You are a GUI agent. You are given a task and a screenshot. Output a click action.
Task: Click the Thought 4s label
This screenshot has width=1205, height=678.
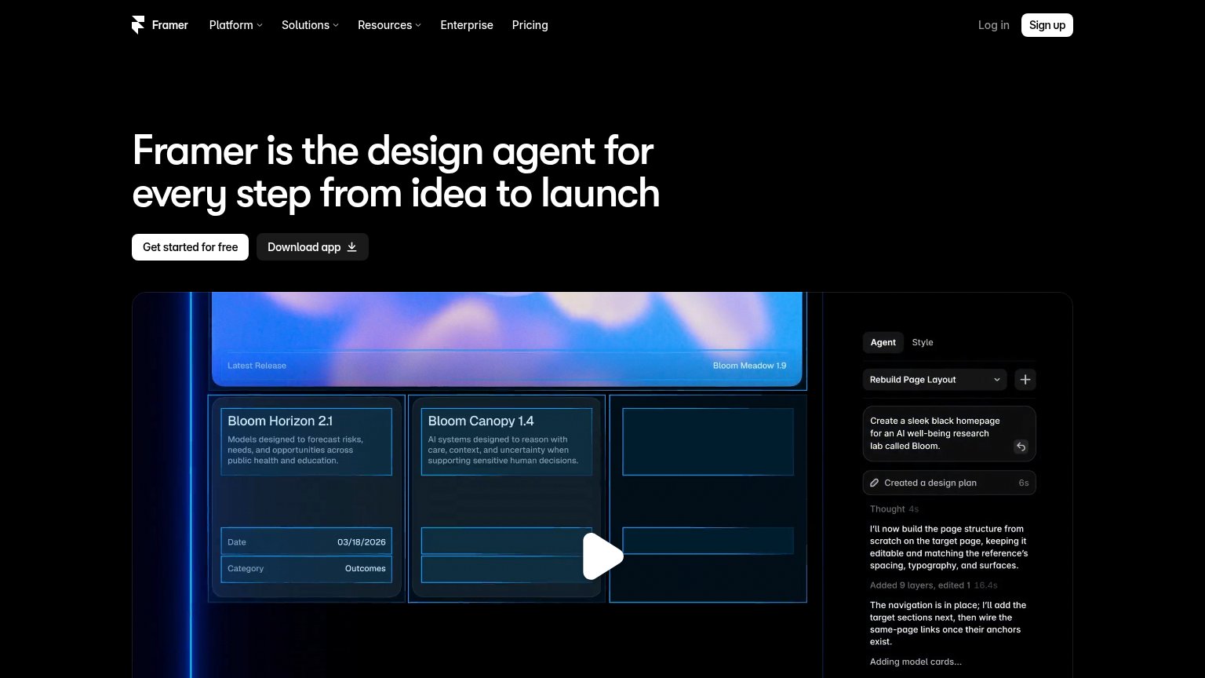894,509
